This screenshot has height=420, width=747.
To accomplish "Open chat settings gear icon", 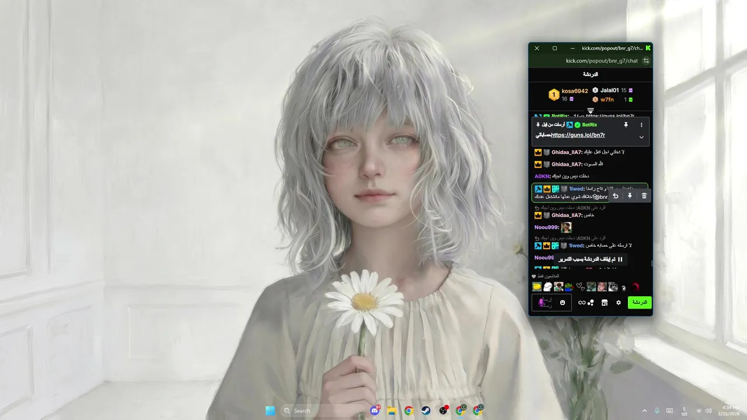I will (619, 303).
